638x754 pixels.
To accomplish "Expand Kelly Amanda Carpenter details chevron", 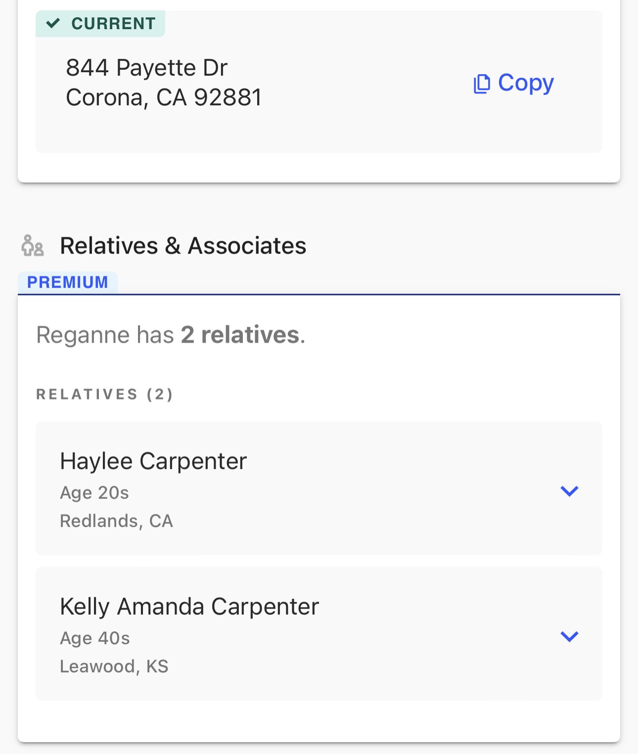I will point(569,636).
